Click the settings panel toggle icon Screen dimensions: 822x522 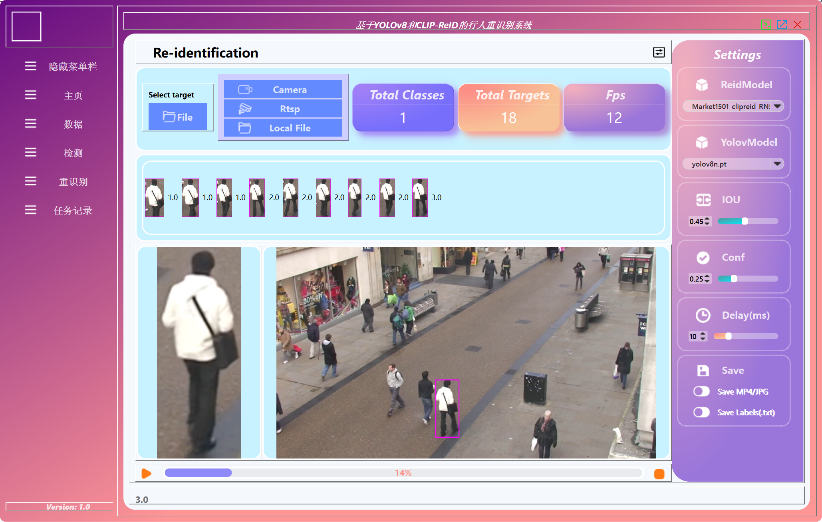click(659, 52)
